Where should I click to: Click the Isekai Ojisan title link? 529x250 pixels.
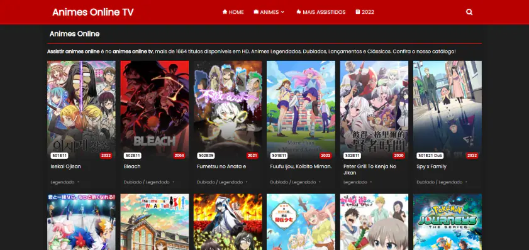66,166
